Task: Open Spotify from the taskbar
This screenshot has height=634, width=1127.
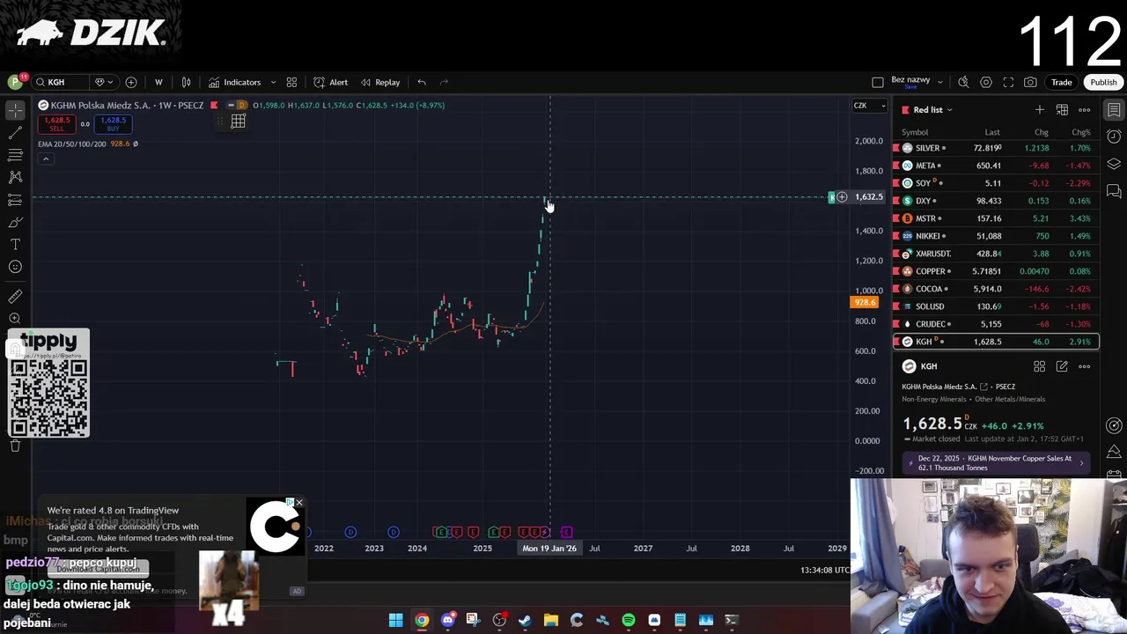Action: click(629, 621)
